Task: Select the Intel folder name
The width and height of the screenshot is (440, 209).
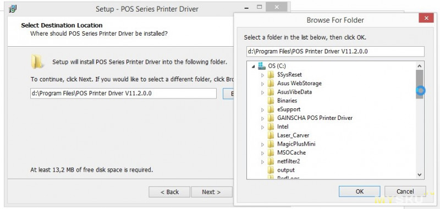Action: point(283,127)
